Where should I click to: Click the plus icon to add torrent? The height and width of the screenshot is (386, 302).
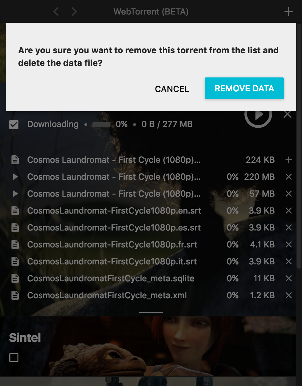288,11
